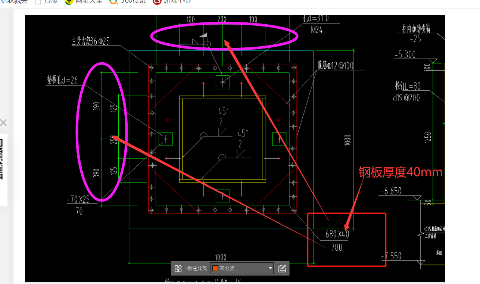Click the -70X25 label
The width and height of the screenshot is (480, 284).
point(79,200)
